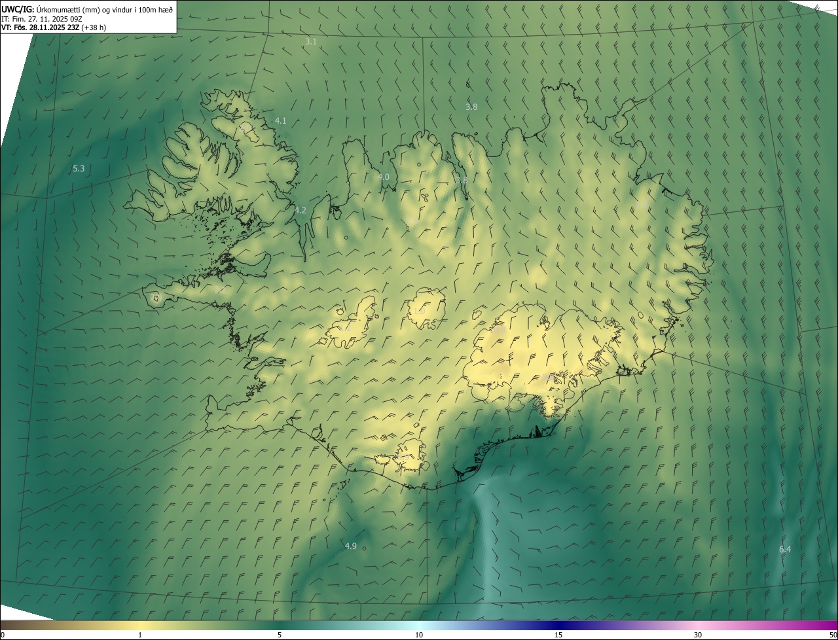Click the 0 tick on the color scale
Screen dimensions: 838x640
pos(3,635)
